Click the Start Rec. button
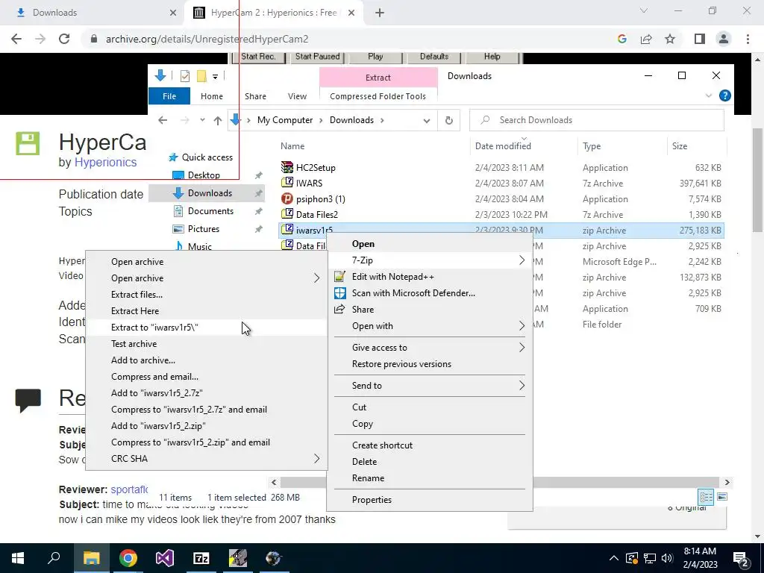Screen dimensions: 764x573 coord(258,57)
